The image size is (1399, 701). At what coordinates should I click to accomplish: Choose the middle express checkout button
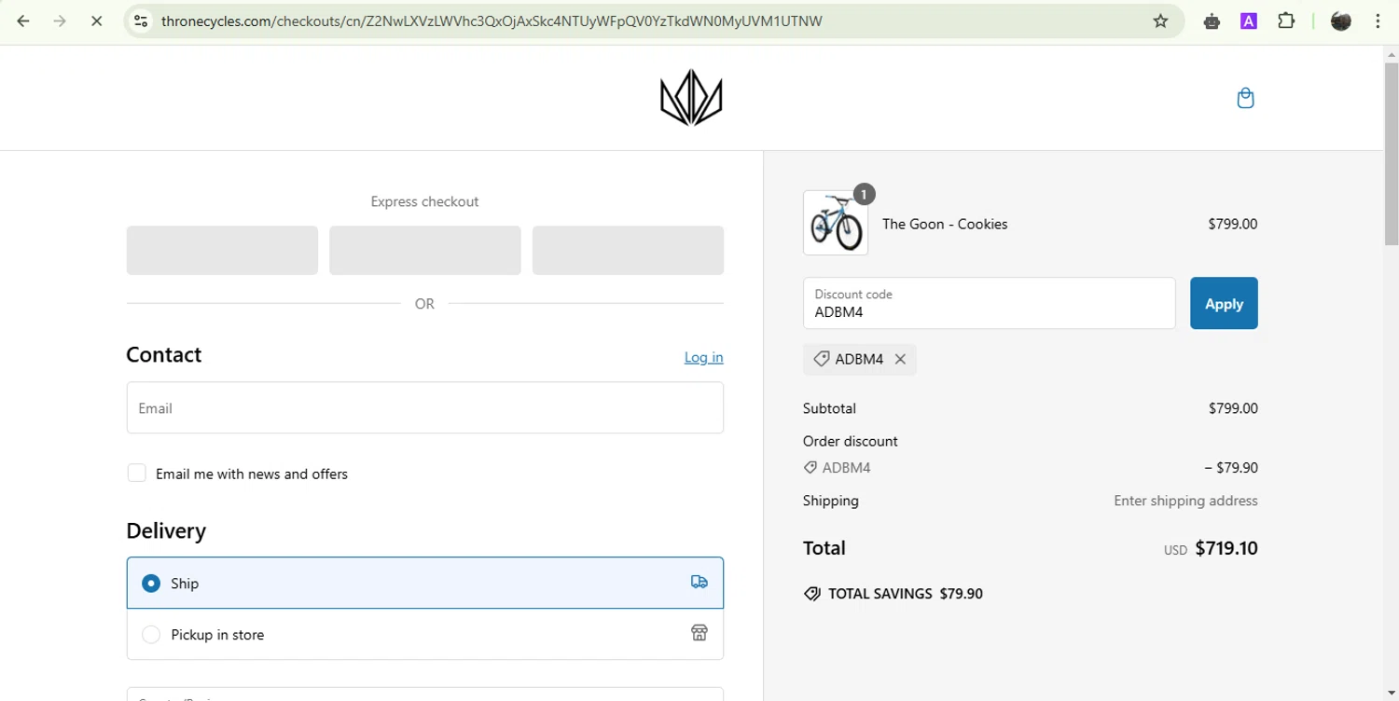click(x=424, y=250)
